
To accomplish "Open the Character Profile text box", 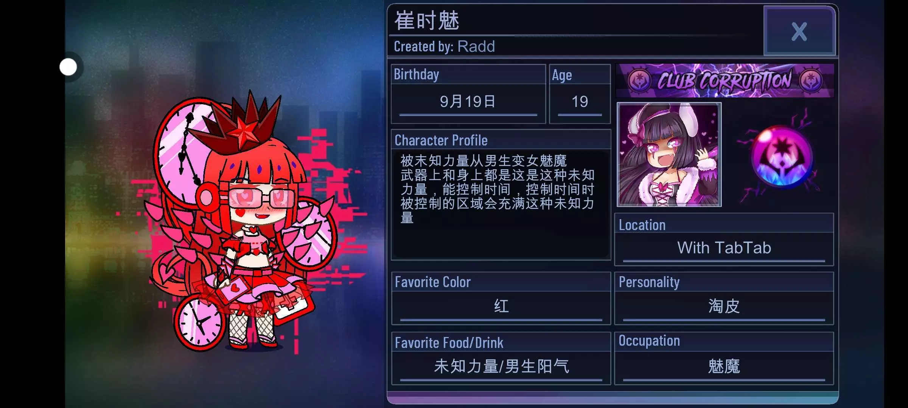I will coord(501,204).
